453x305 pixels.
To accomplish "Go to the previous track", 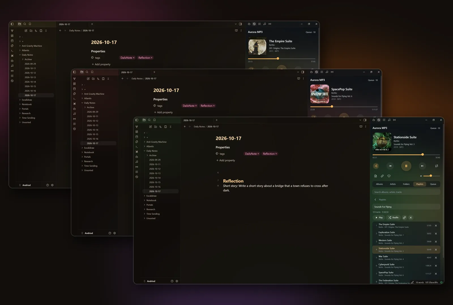I will (390, 166).
